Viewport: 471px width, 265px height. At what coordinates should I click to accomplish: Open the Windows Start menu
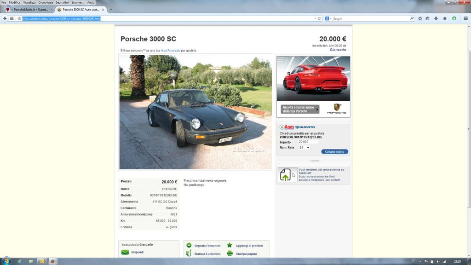click(6, 261)
